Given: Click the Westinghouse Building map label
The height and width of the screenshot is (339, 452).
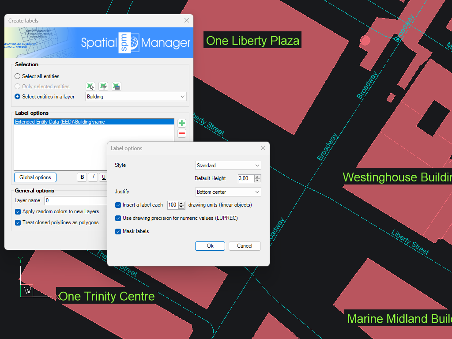Looking at the screenshot, I should tap(397, 177).
